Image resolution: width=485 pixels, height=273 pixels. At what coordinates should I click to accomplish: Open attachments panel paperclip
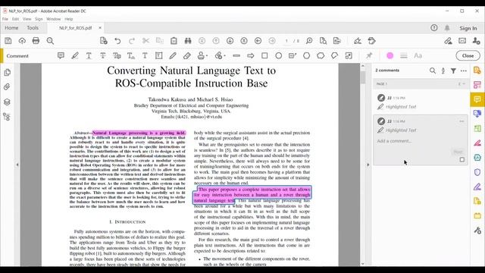(x=7, y=87)
